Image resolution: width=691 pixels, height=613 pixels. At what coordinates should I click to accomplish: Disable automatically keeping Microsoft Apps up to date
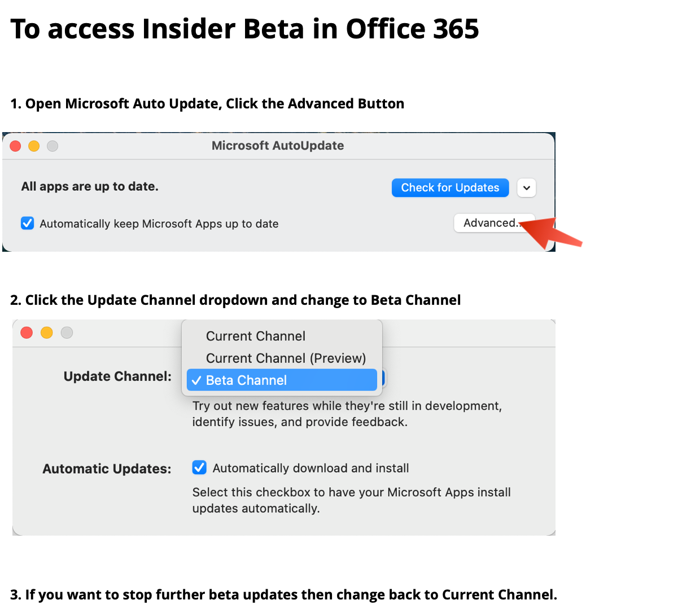coord(28,224)
